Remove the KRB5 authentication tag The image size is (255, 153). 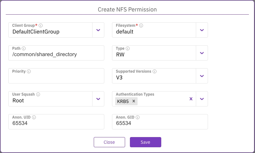pos(134,101)
